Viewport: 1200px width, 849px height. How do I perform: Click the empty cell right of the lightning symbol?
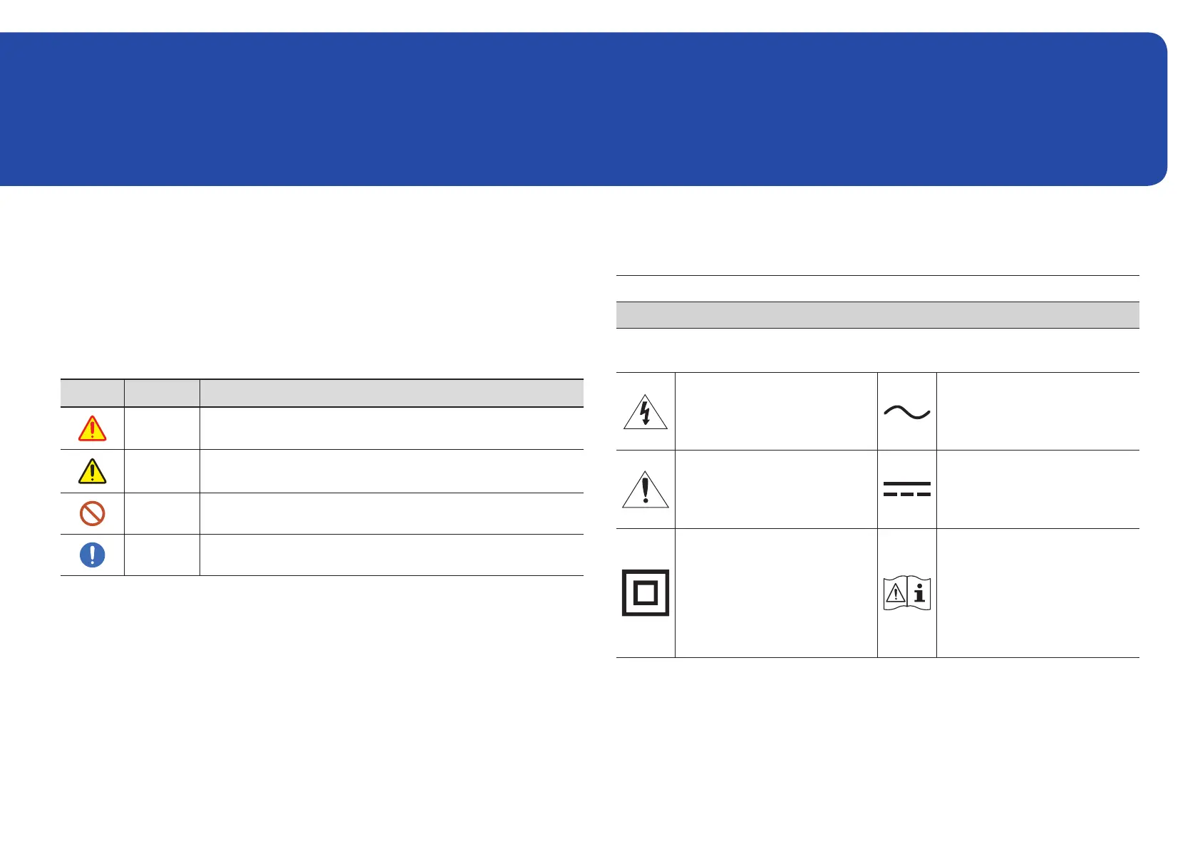(775, 411)
